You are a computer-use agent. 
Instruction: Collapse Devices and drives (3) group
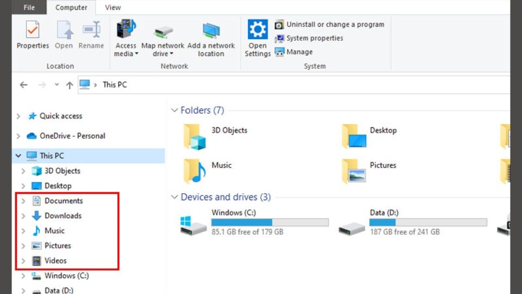pyautogui.click(x=174, y=197)
